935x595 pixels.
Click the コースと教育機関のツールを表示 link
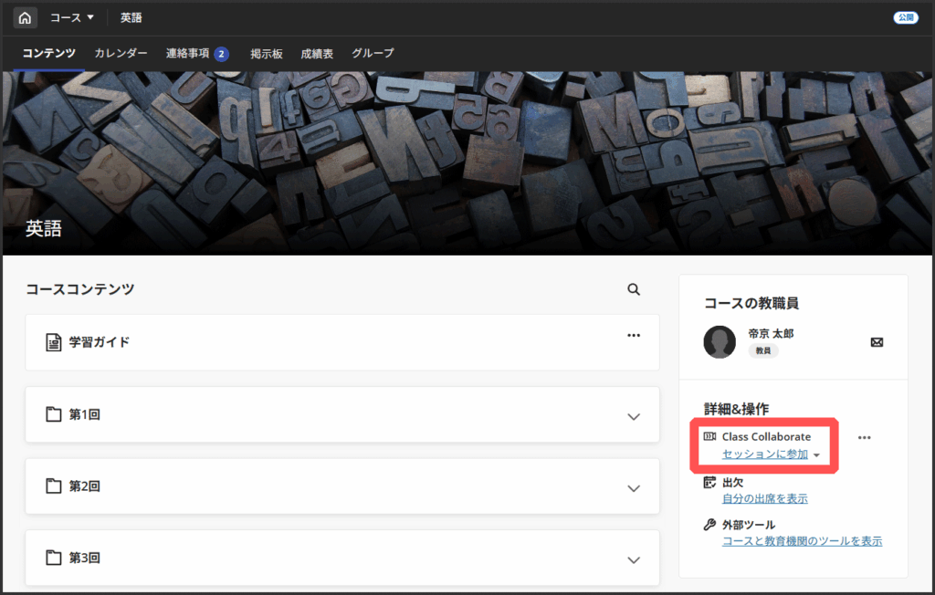(802, 541)
